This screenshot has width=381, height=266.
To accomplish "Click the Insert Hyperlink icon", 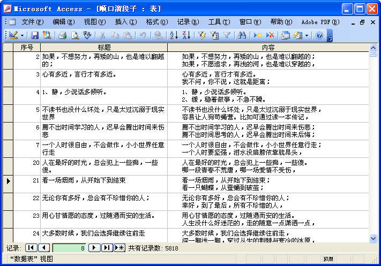I will click(x=159, y=35).
